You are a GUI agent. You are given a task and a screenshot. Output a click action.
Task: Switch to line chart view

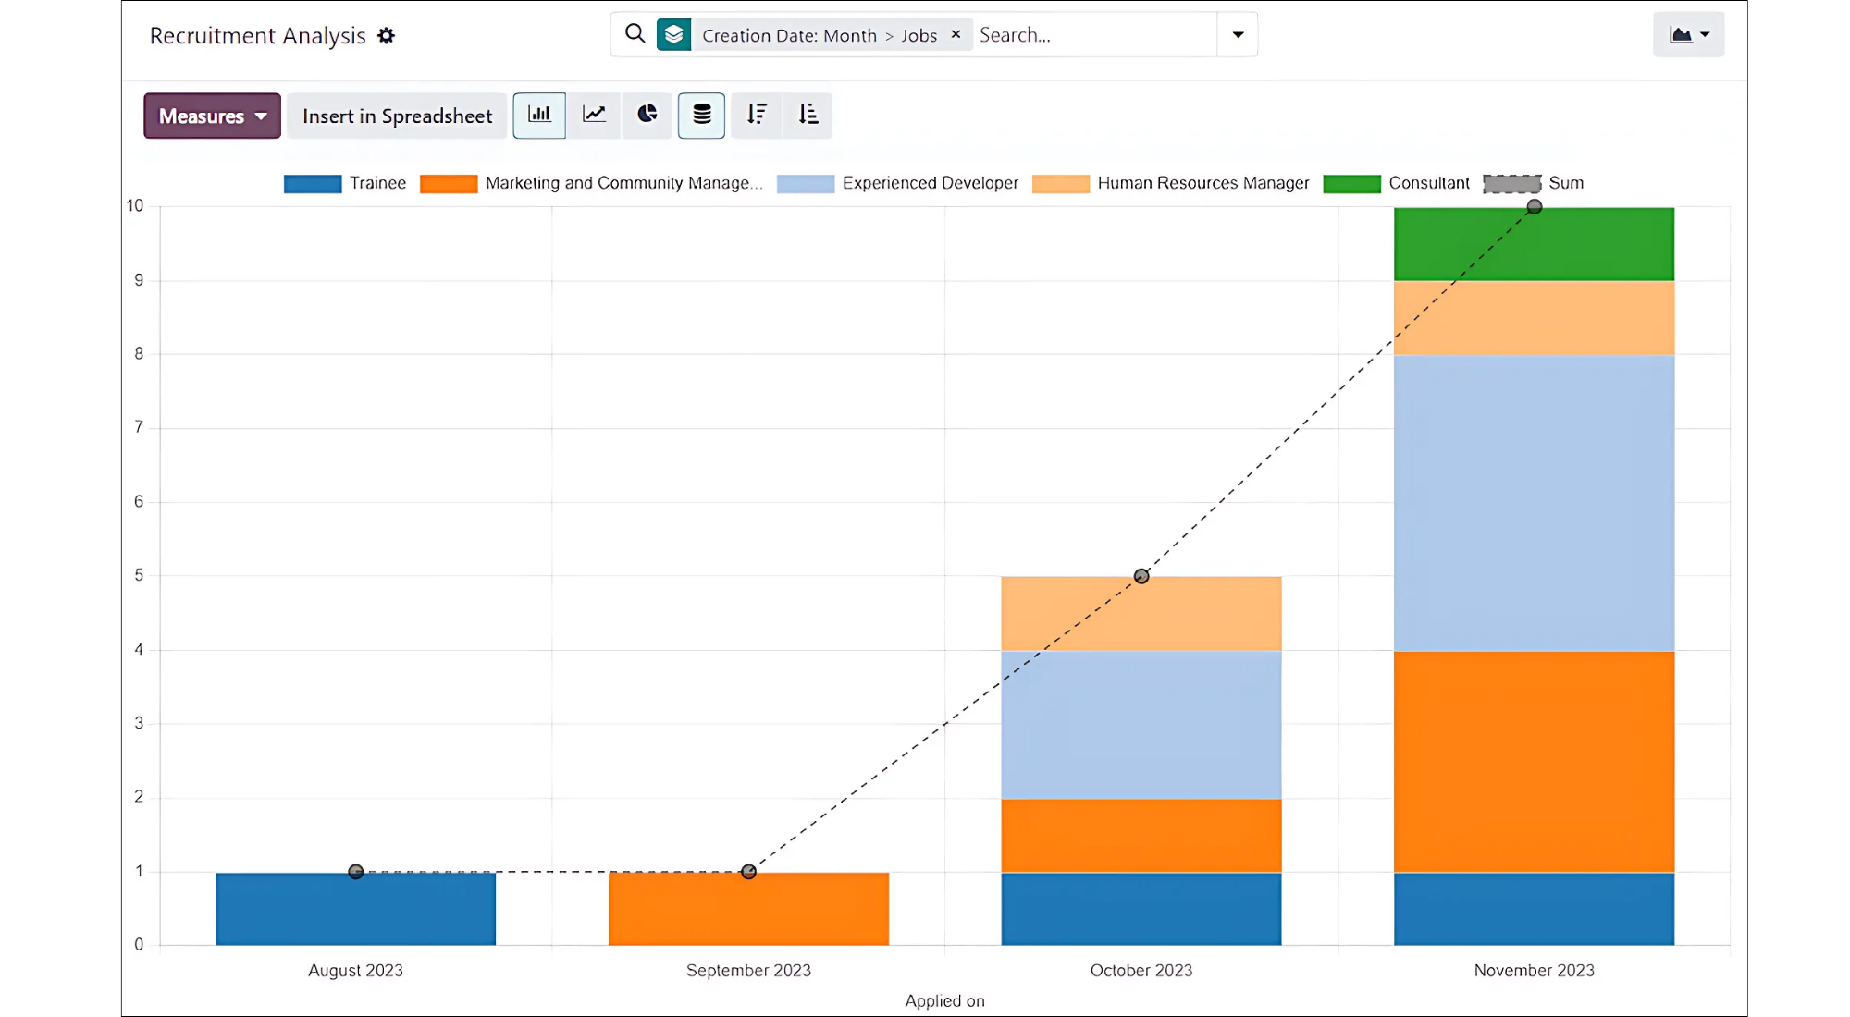(x=594, y=115)
